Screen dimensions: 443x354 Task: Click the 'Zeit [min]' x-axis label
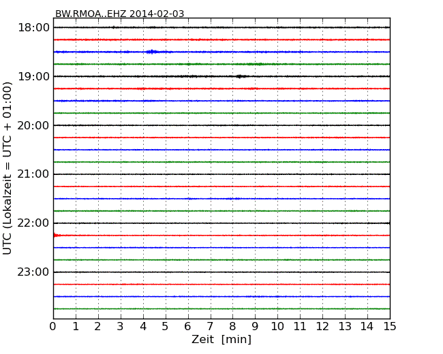[221, 339]
